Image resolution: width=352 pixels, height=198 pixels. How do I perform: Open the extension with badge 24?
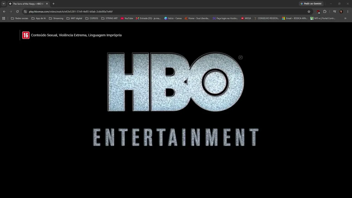coord(318,12)
